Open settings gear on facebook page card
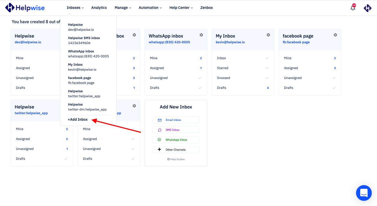Image resolution: width=377 pixels, height=206 pixels. (x=335, y=35)
